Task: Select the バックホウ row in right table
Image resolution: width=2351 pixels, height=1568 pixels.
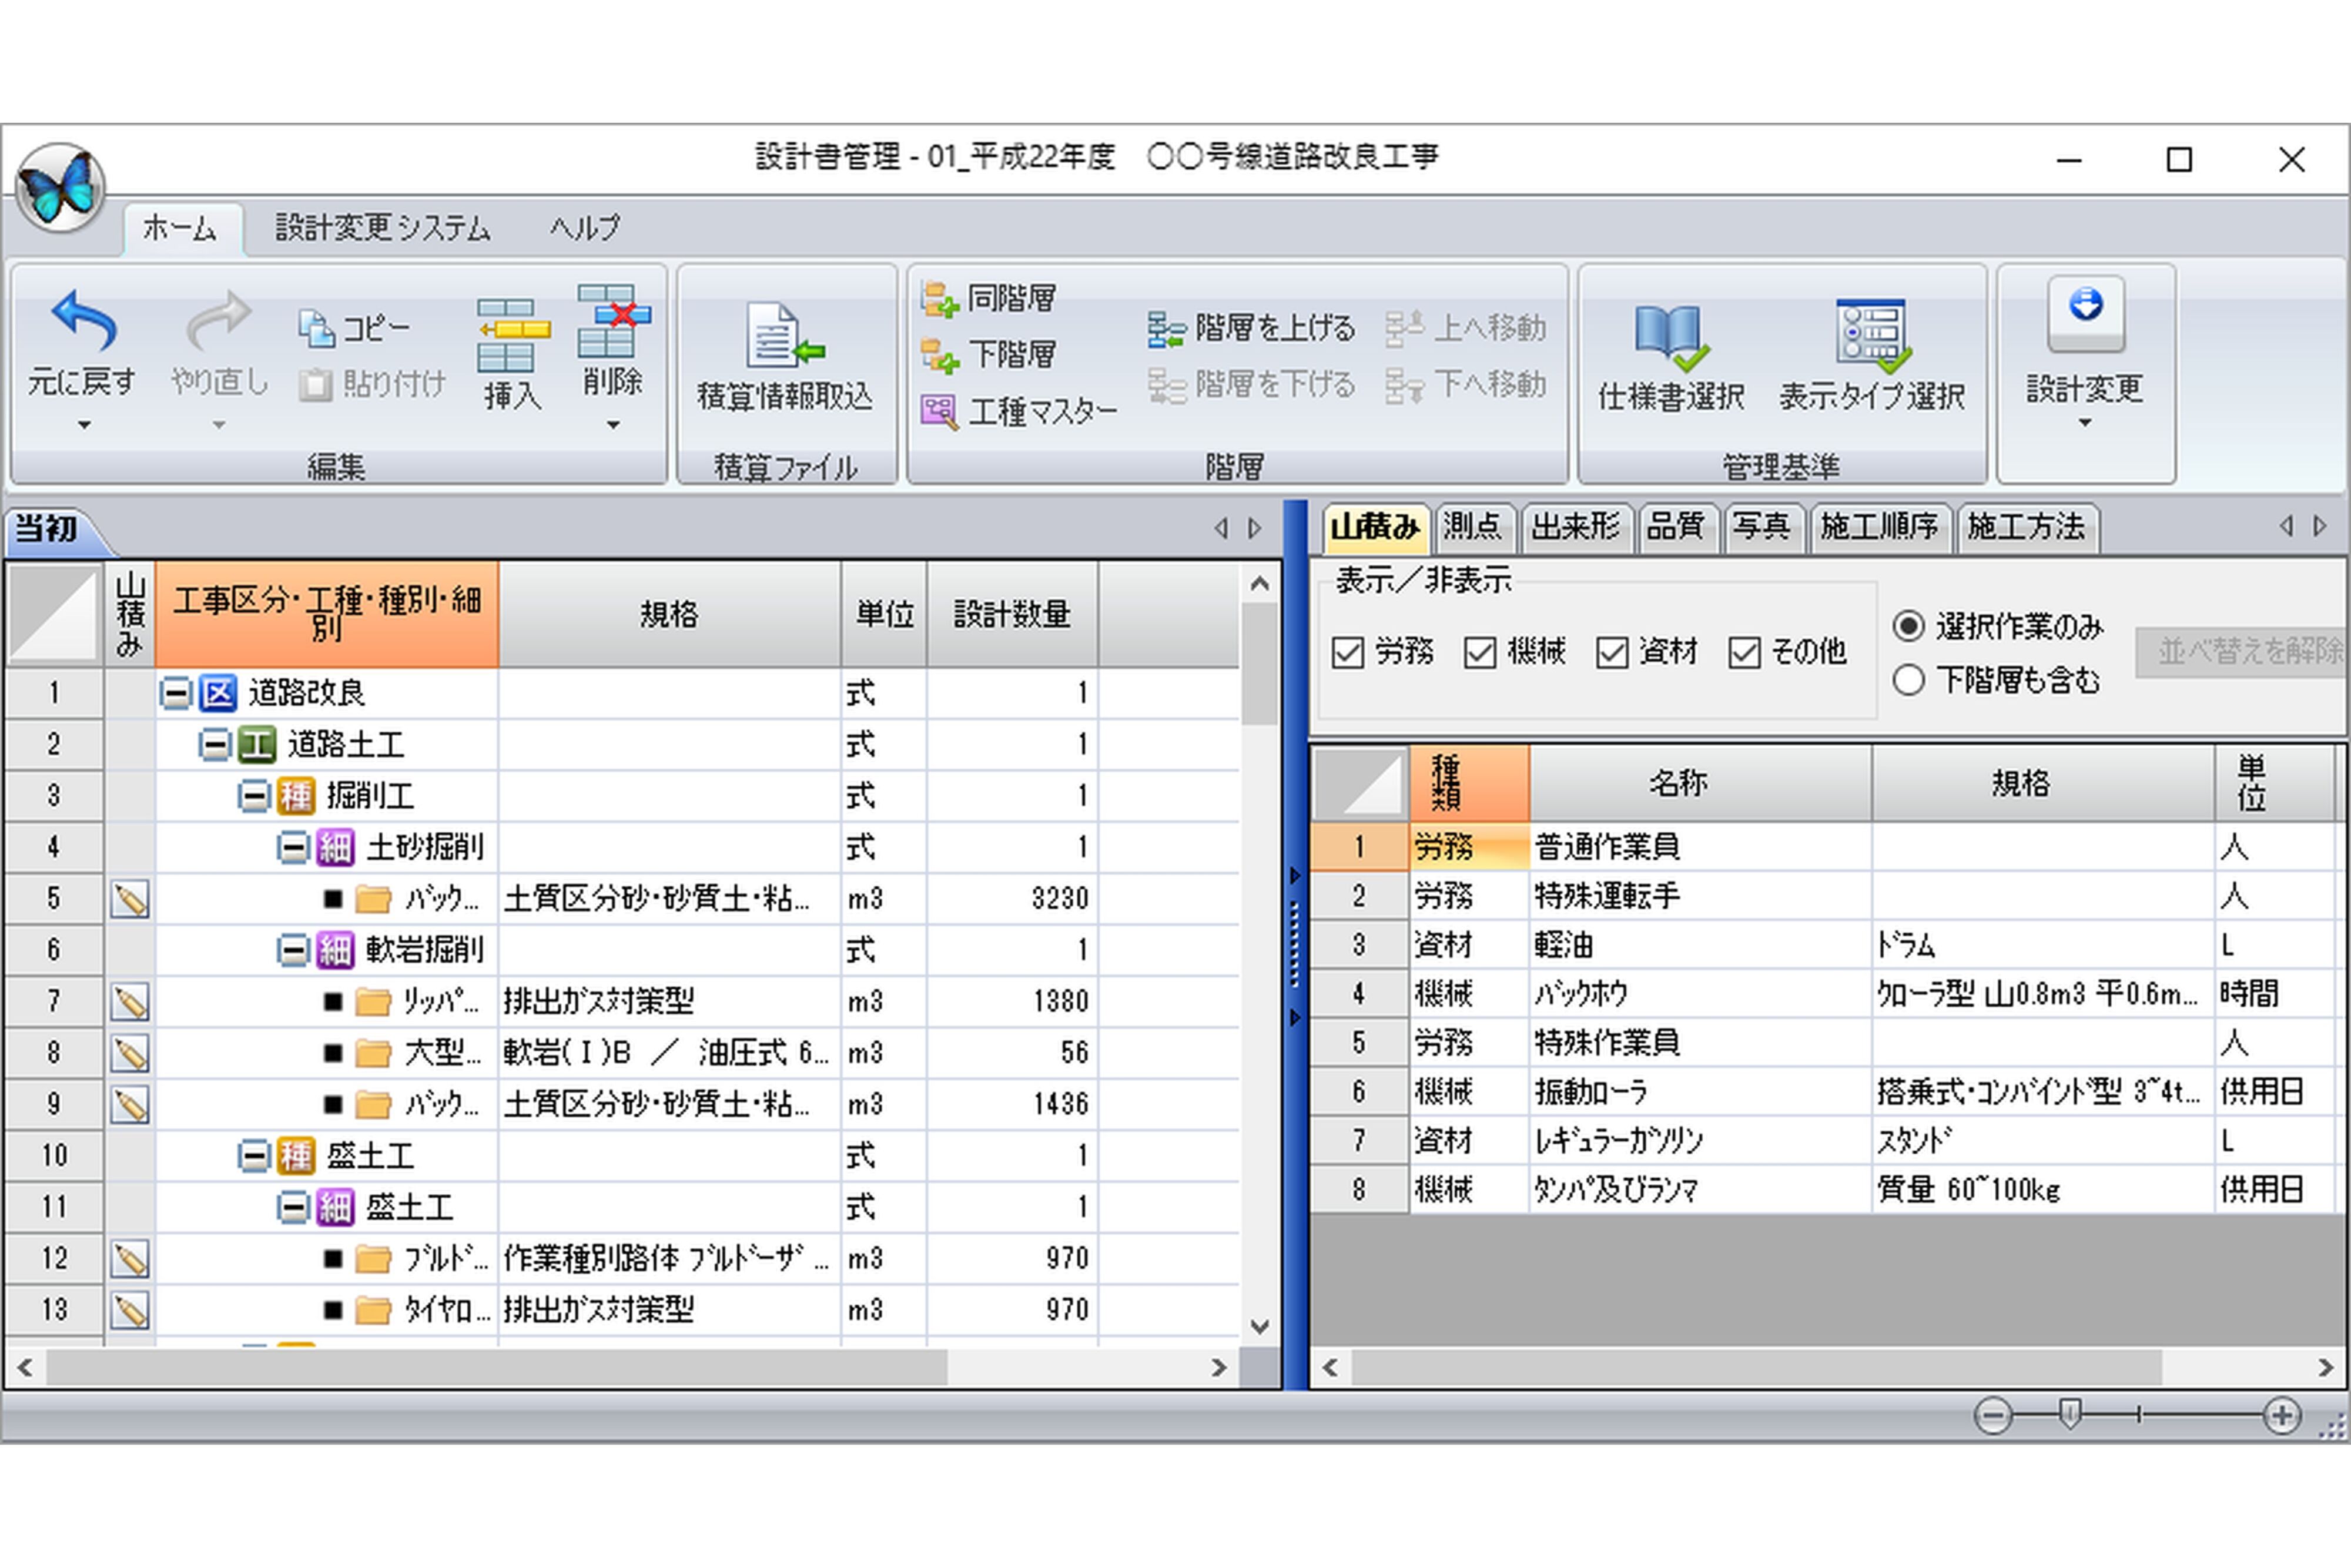Action: [x=1581, y=994]
